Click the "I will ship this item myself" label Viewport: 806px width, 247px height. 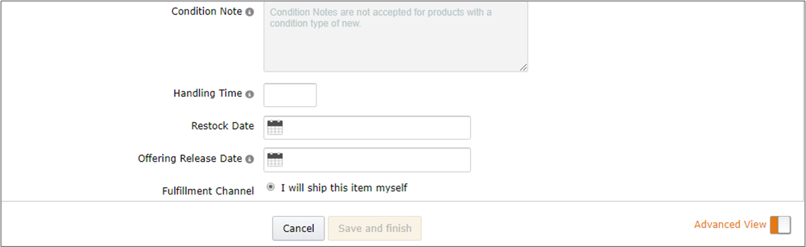tap(344, 188)
